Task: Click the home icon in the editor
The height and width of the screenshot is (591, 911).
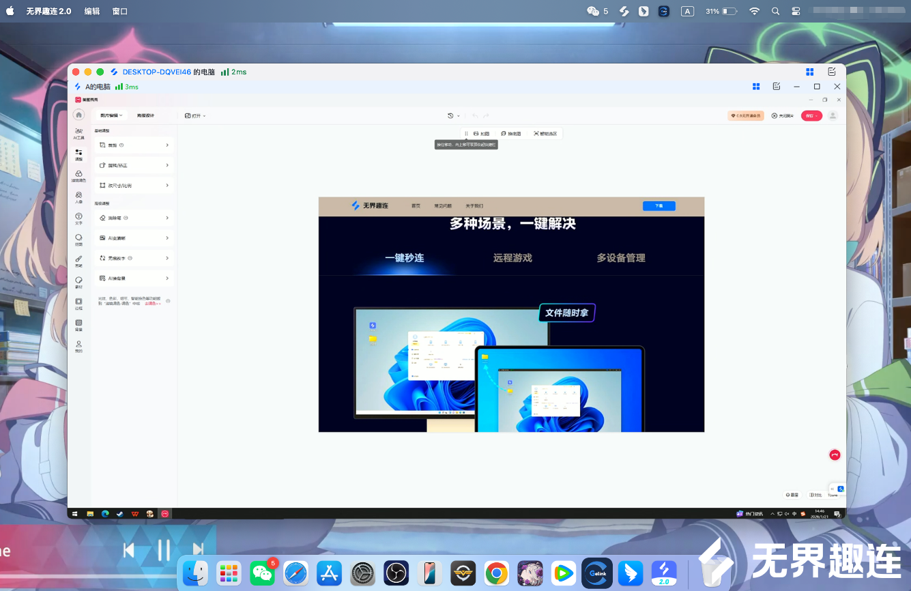Action: 78,115
